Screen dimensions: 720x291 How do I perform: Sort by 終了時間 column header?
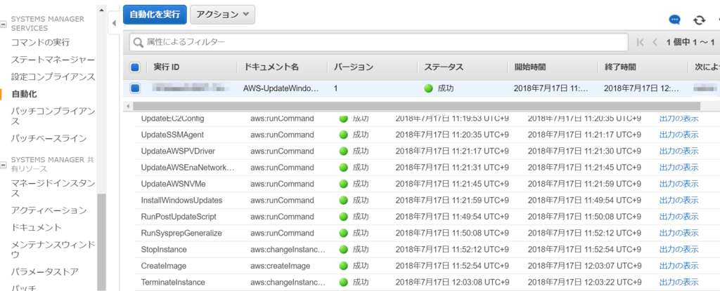point(620,67)
